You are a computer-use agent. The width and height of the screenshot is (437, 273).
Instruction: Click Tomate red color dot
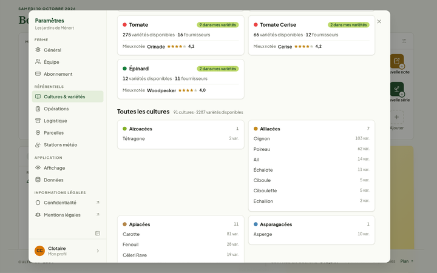124,24
